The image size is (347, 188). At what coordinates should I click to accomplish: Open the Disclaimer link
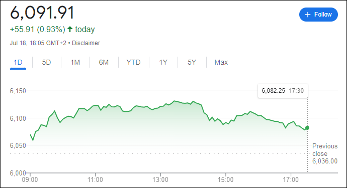coord(86,43)
